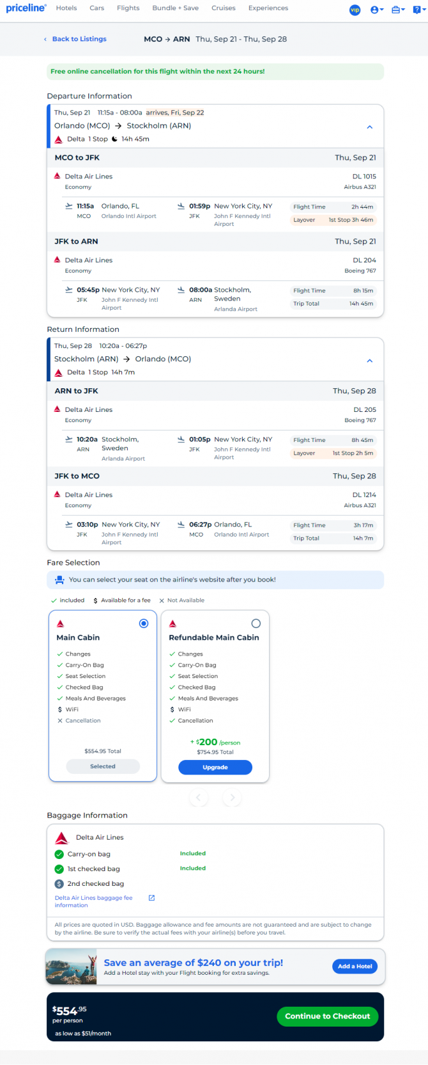This screenshot has width=428, height=1065.
Task: Open the Hotels menu item
Action: [66, 8]
